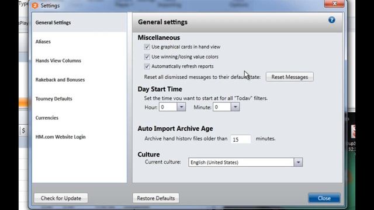Click Check for Update button
This screenshot has height=210, width=374.
tap(61, 198)
